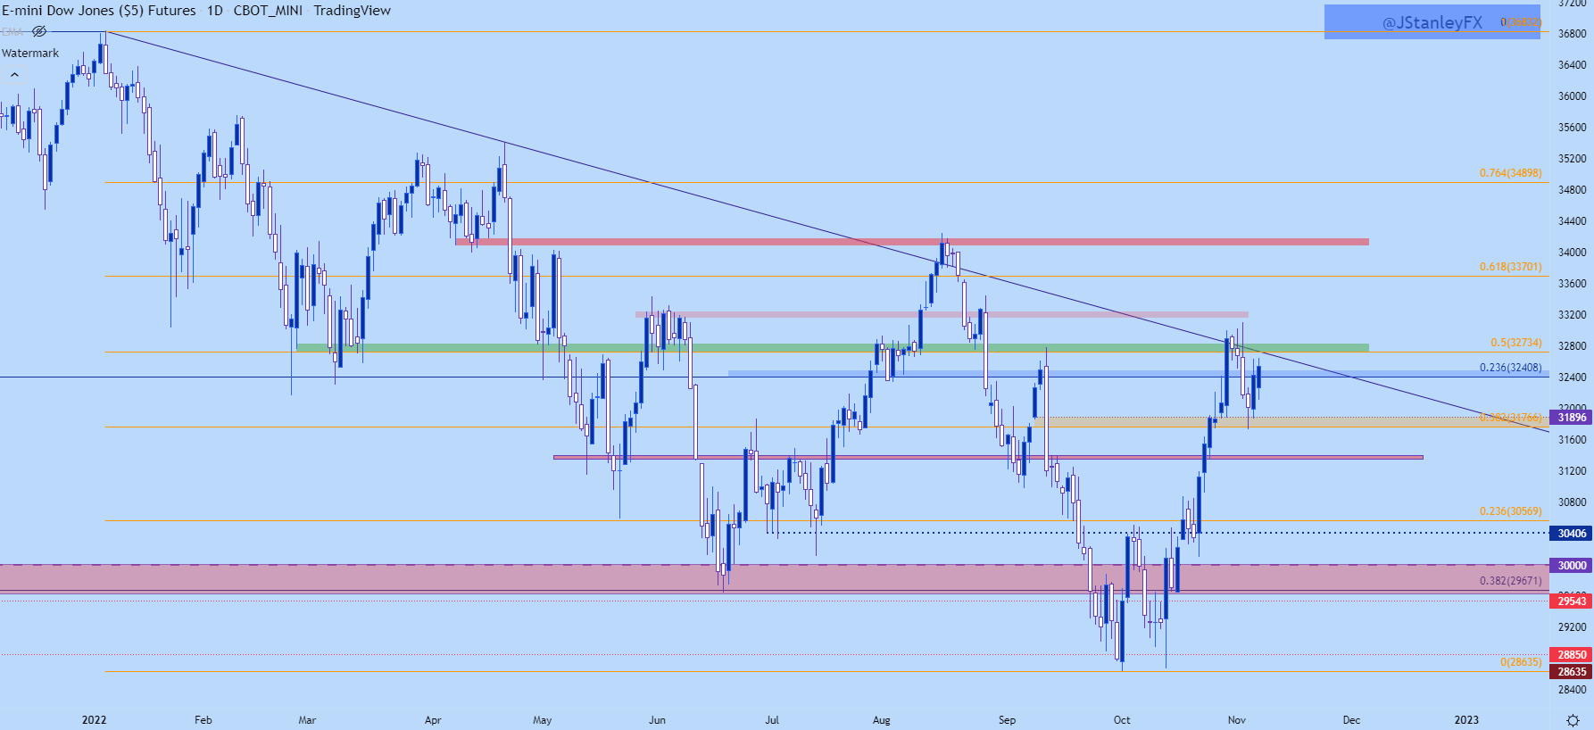The height and width of the screenshot is (730, 1594).
Task: Click the 2022 label on the time axis
Action: click(94, 720)
